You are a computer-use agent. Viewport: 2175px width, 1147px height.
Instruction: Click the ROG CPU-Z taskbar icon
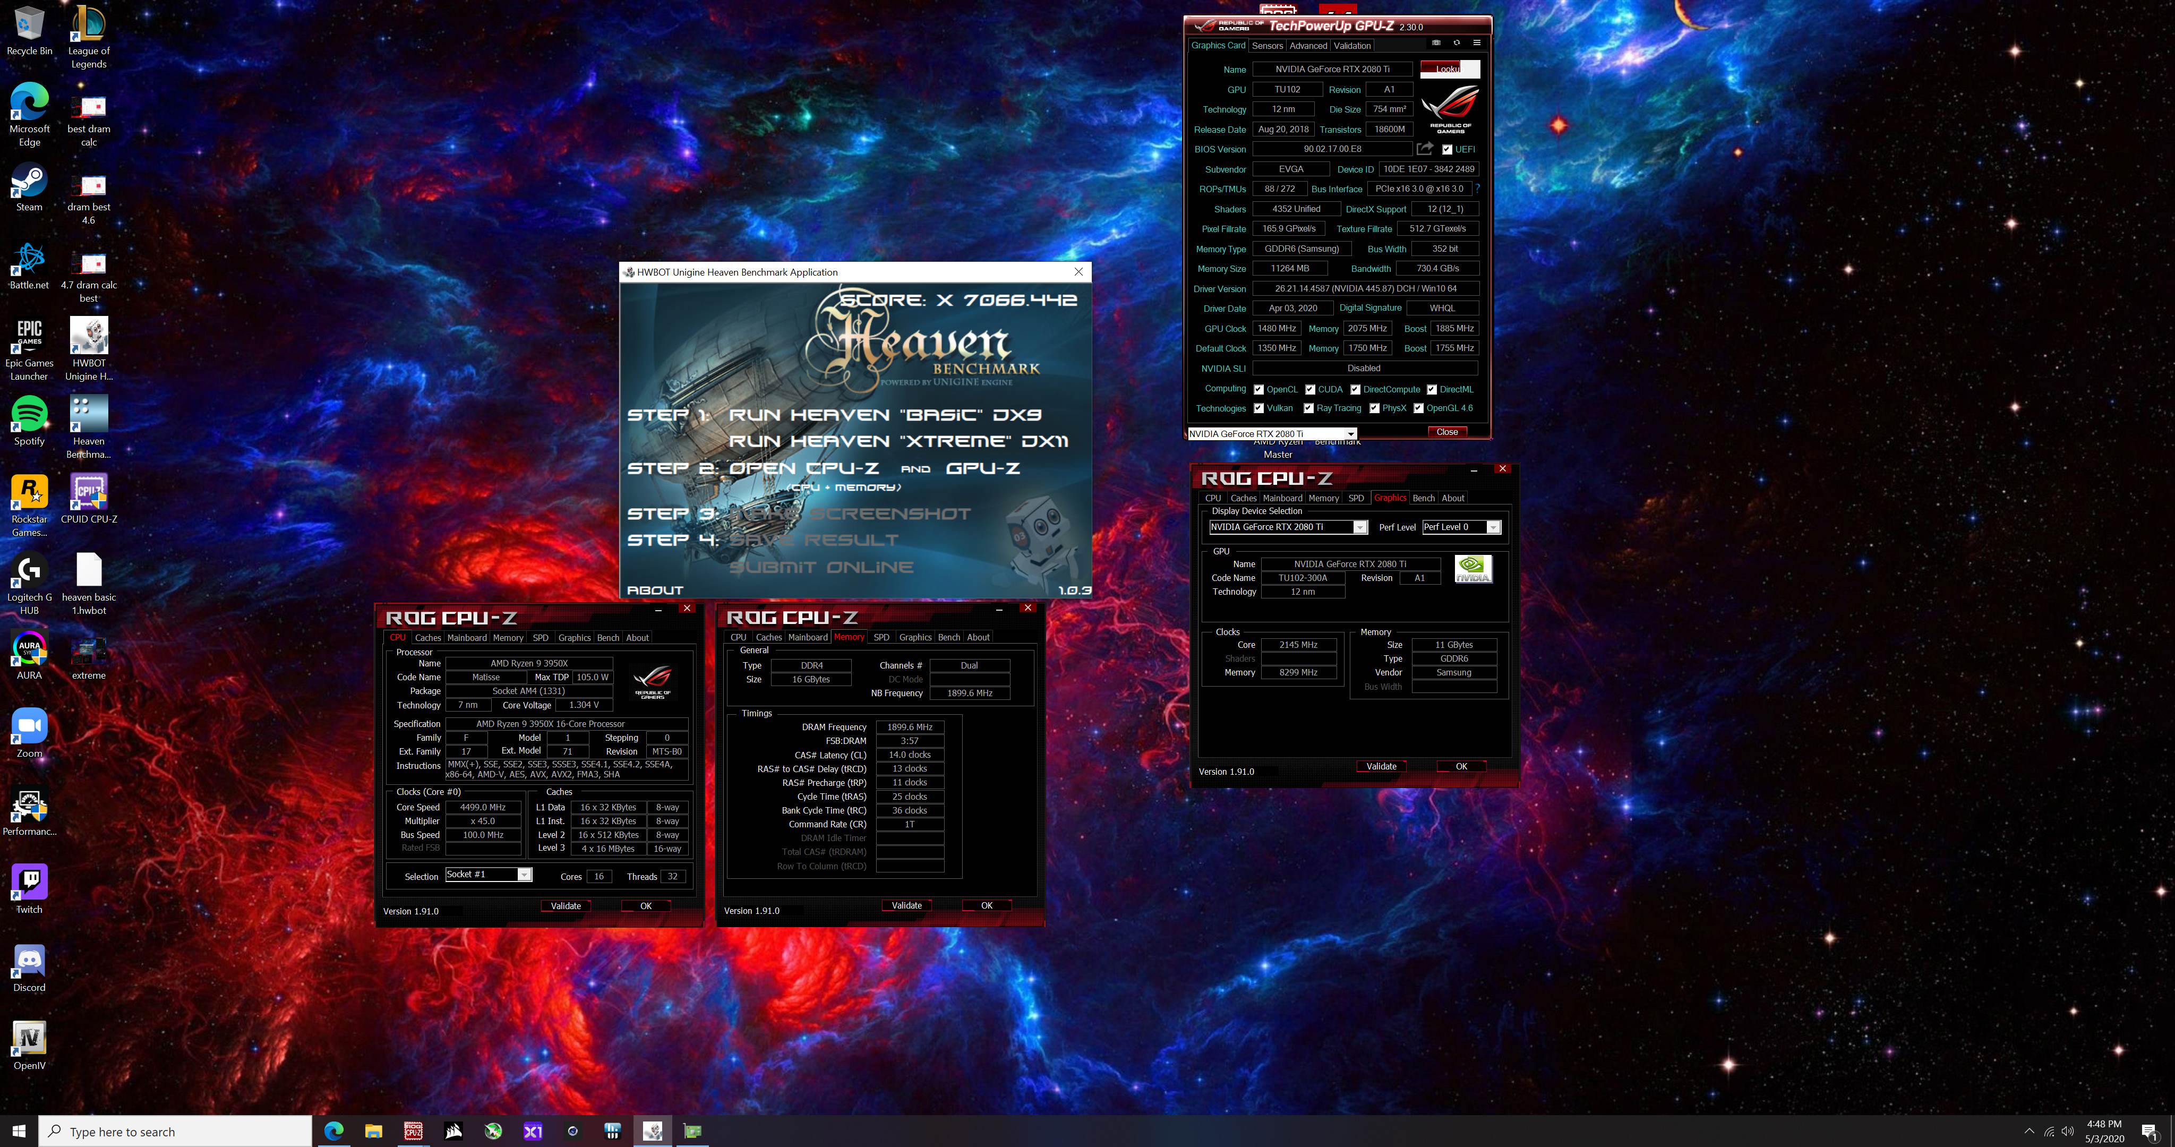(x=413, y=1131)
